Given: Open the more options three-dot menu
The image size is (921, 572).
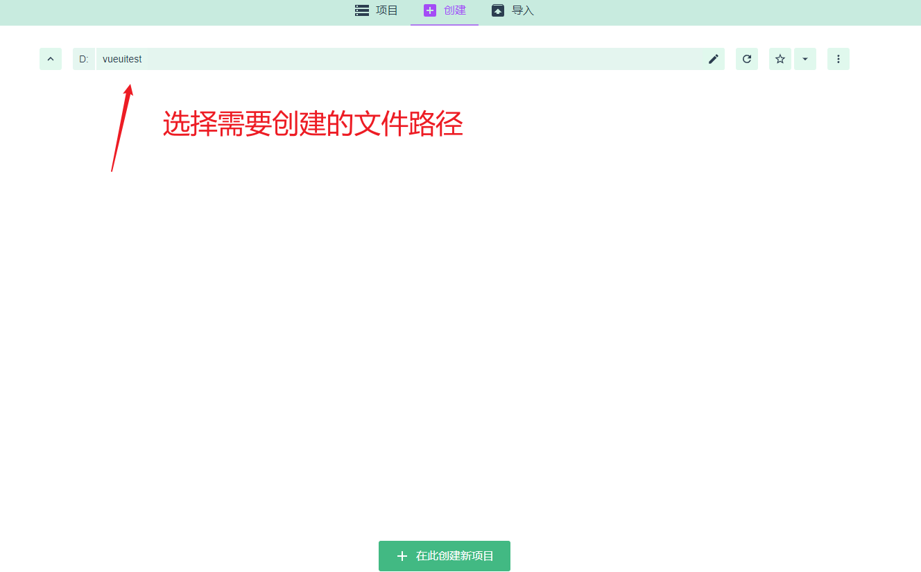Looking at the screenshot, I should tap(838, 59).
